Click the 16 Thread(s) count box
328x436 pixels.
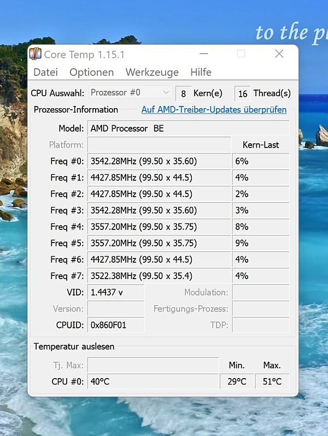click(x=243, y=94)
